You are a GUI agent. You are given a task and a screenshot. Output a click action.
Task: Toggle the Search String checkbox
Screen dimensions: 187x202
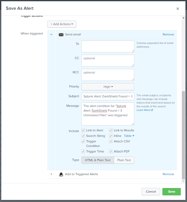point(83,136)
